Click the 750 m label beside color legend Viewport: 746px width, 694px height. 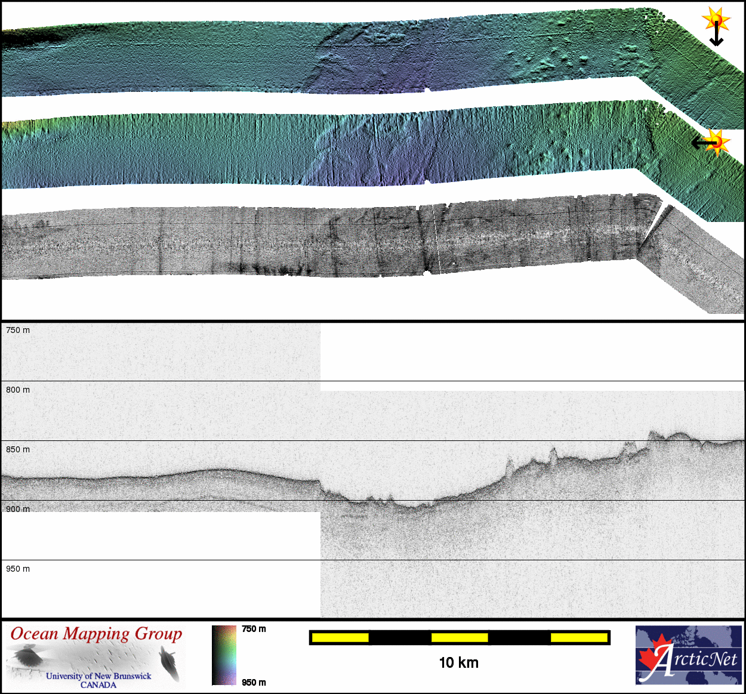pos(254,629)
